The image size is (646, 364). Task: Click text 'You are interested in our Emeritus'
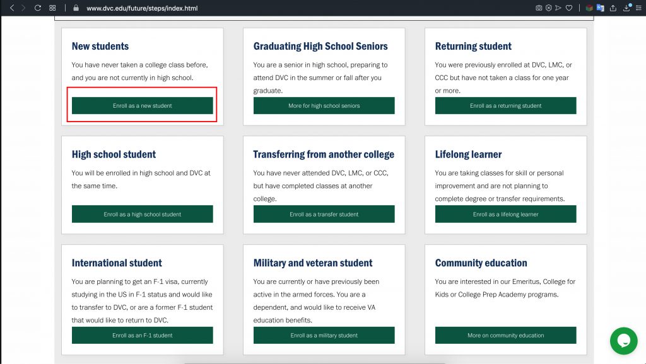[488, 282]
